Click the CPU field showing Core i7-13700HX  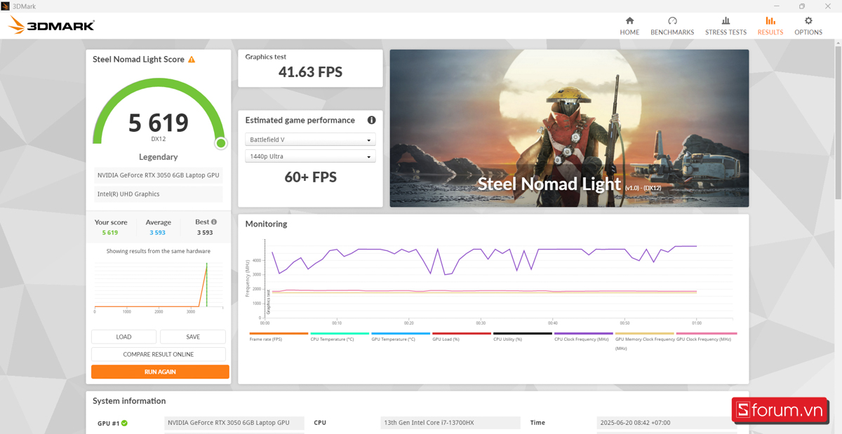[450, 423]
